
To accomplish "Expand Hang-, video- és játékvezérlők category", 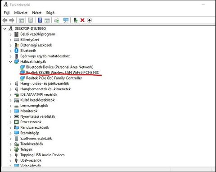I will (x=10, y=84).
